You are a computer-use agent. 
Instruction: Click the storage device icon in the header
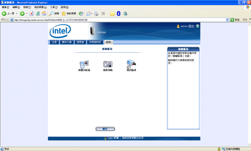click(92, 31)
